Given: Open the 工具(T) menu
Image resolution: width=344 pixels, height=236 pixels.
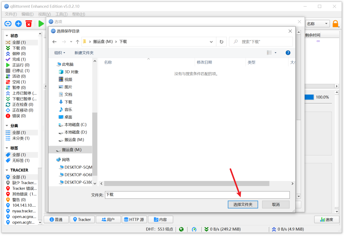Looking at the screenshot, I should click(61, 14).
